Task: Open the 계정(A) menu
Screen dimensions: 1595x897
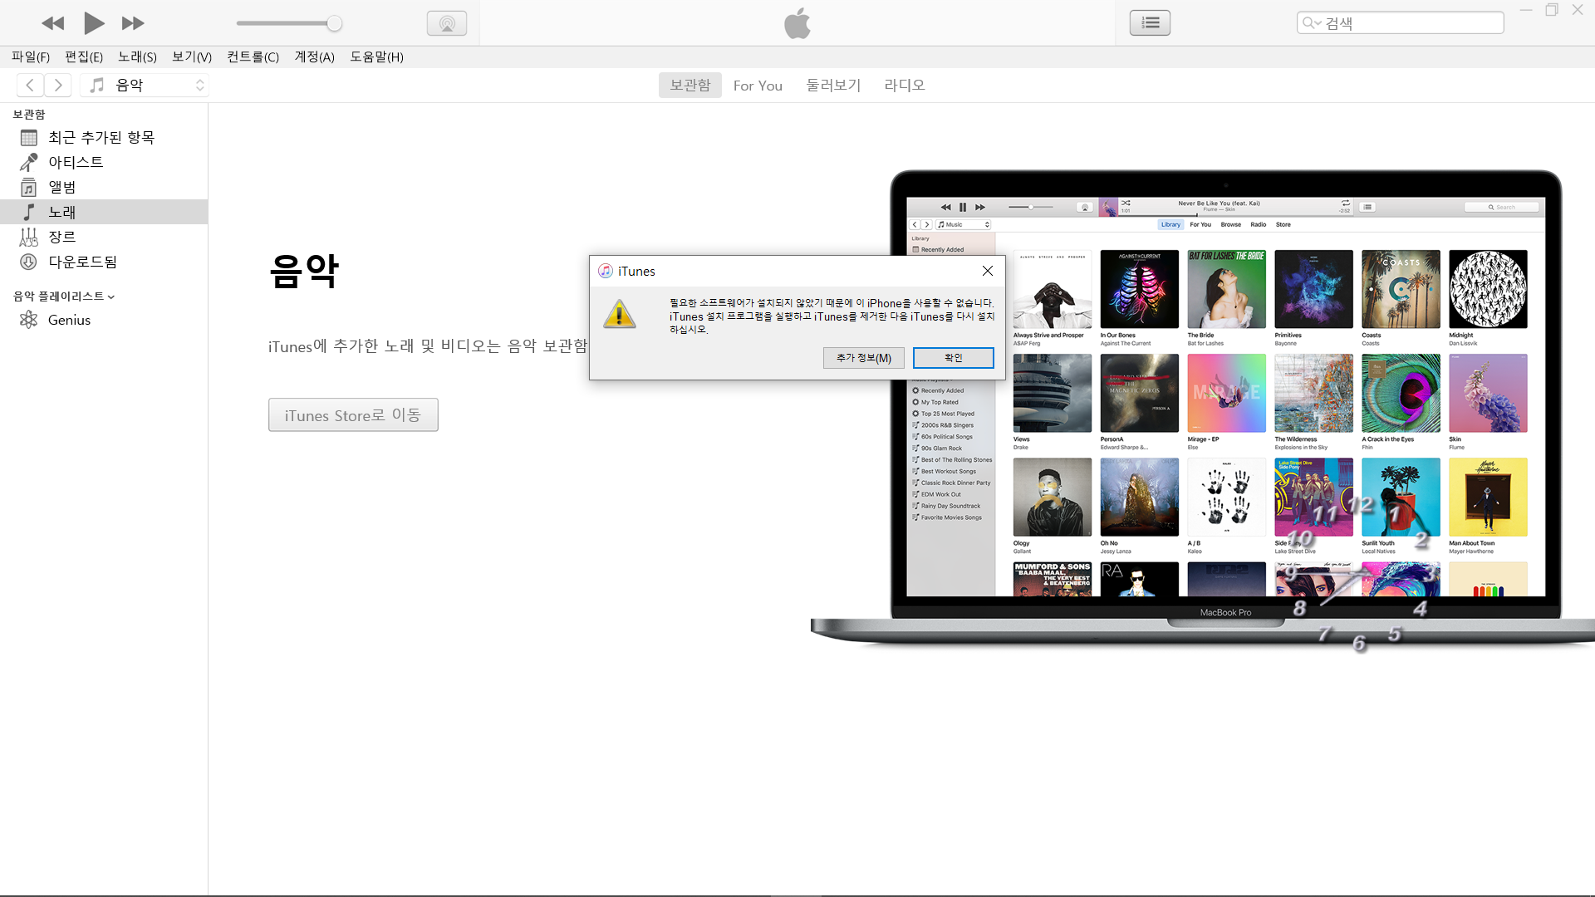Action: [x=315, y=56]
